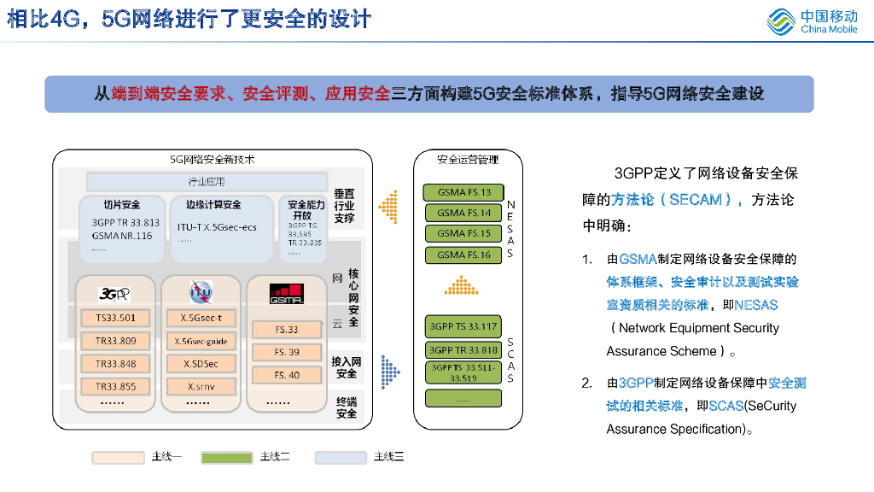The height and width of the screenshot is (492, 874).
Task: Open the 3GPP TS 33.117 specification
Action: 463,328
